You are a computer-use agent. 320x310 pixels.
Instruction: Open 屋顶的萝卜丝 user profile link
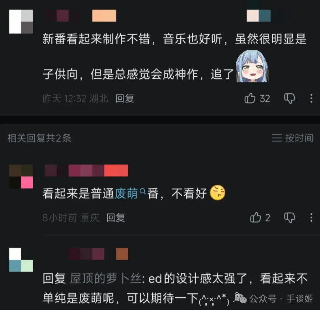(106, 278)
